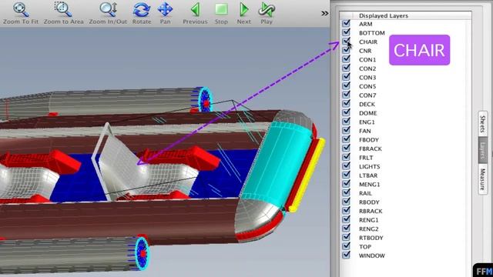Image resolution: width=493 pixels, height=277 pixels.
Task: Toggle the CHAIR layer checkbox
Action: point(346,42)
